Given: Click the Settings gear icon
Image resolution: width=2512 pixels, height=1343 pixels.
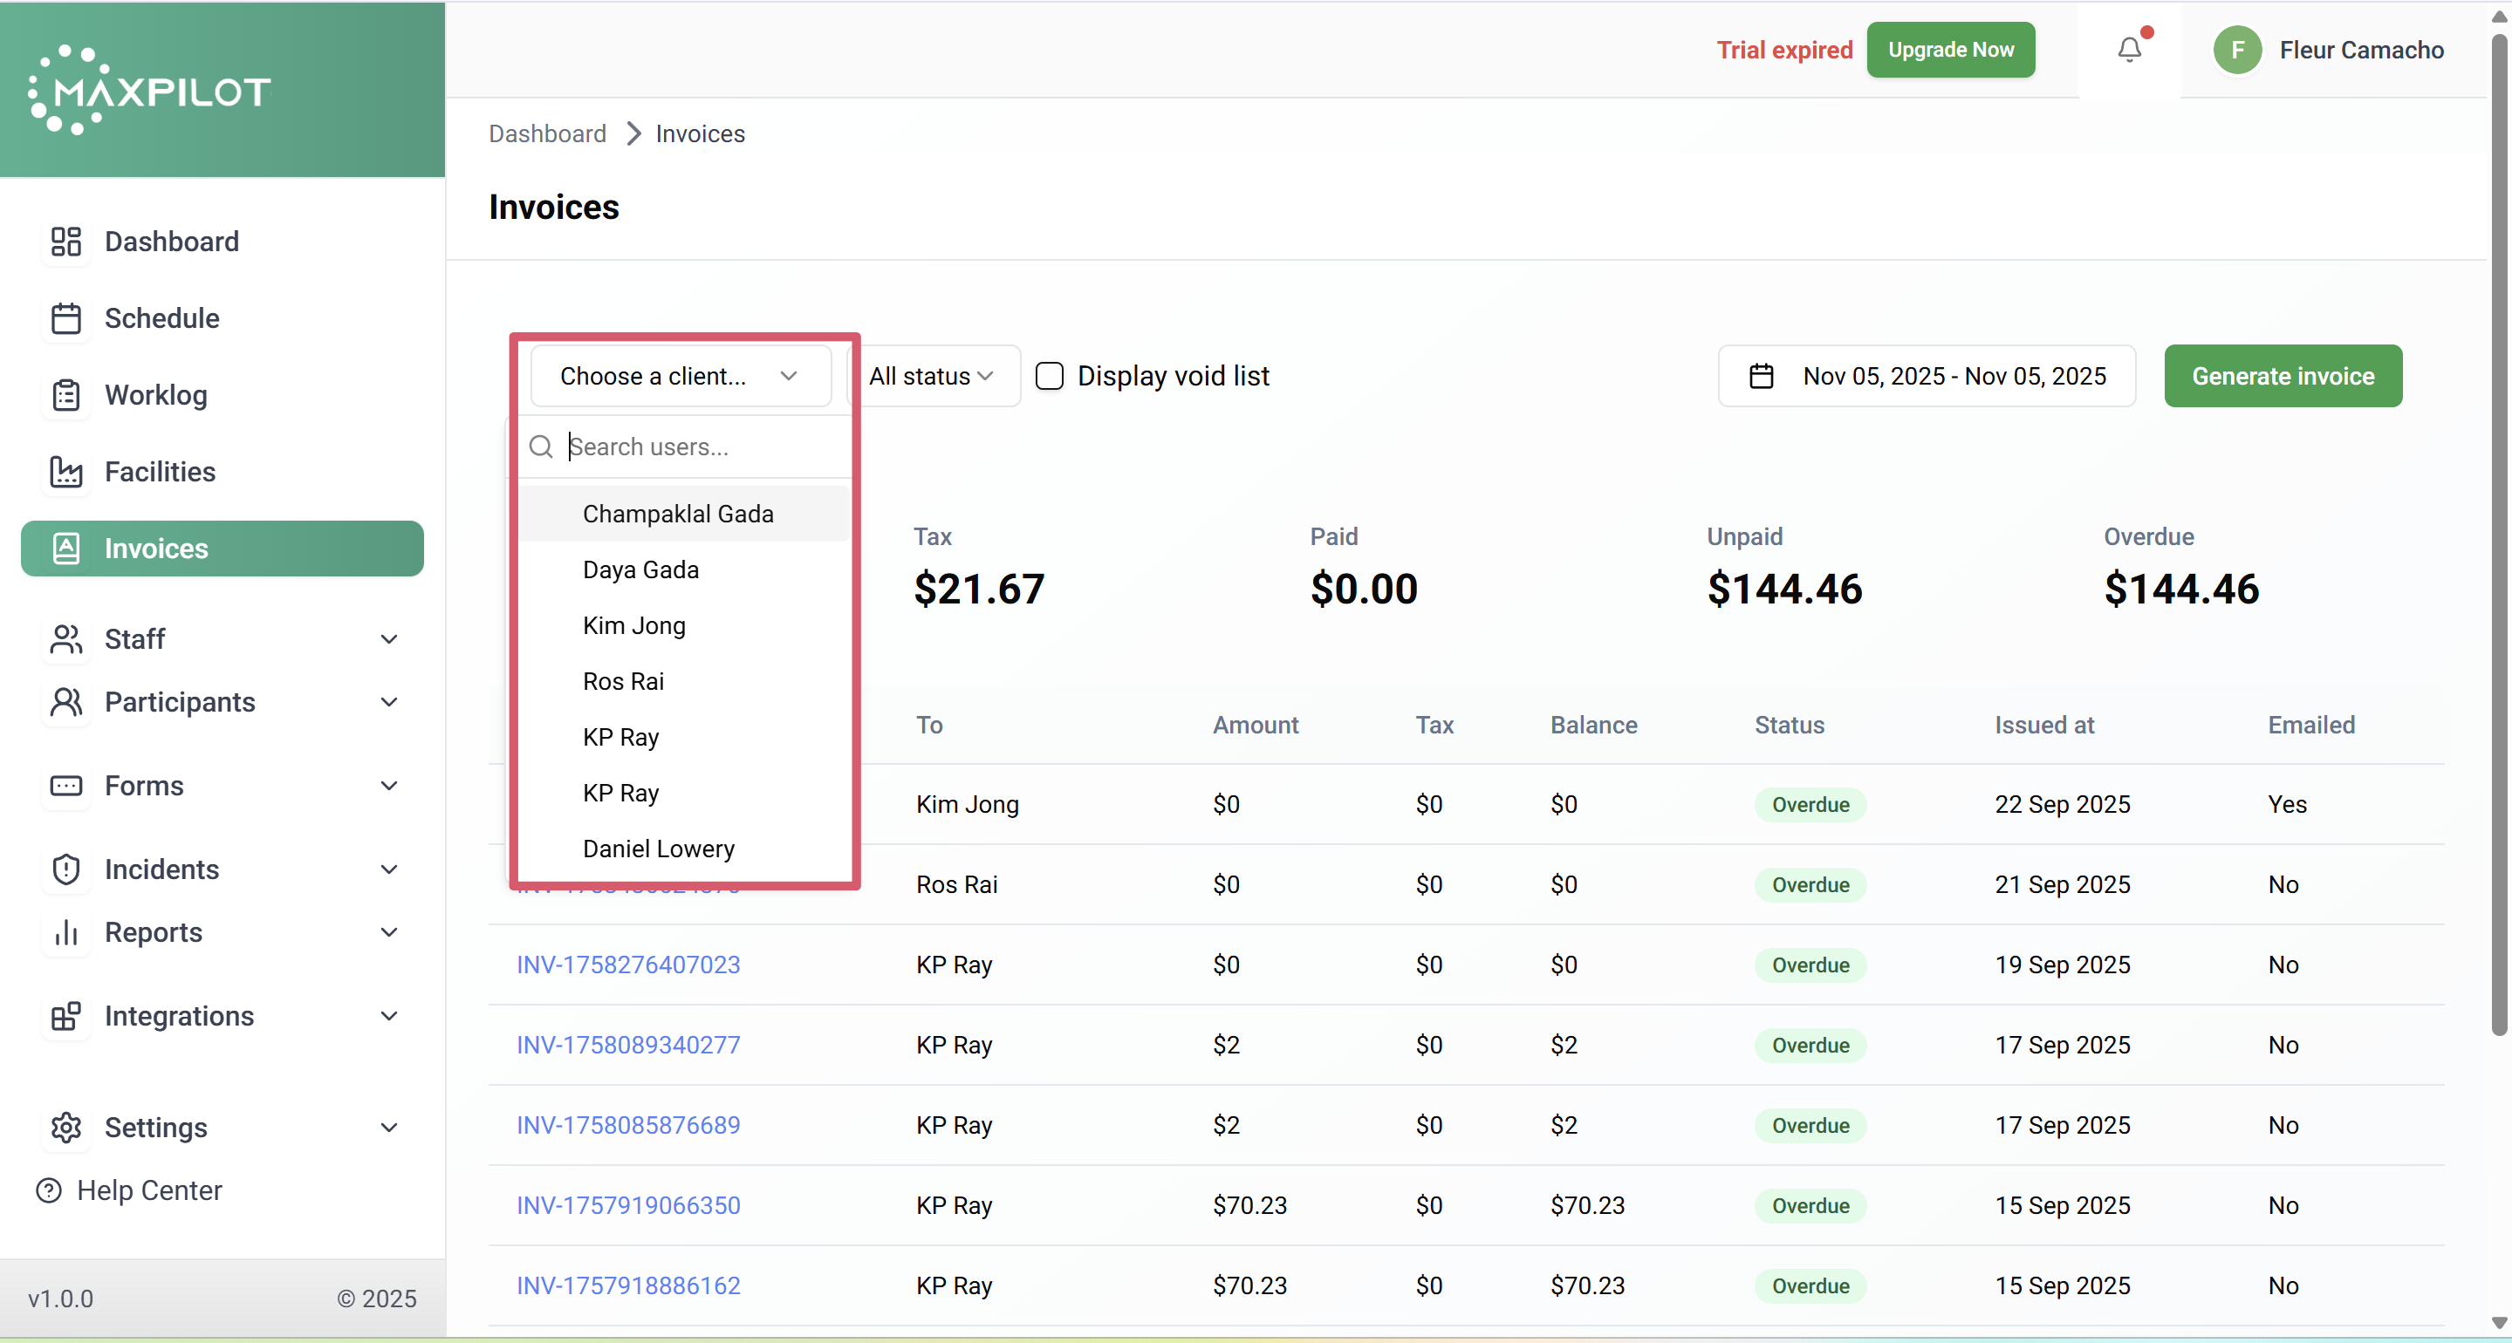Looking at the screenshot, I should pos(65,1128).
